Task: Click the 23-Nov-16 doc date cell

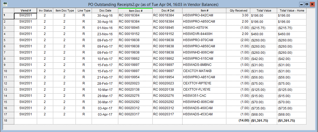Action: tap(105, 34)
